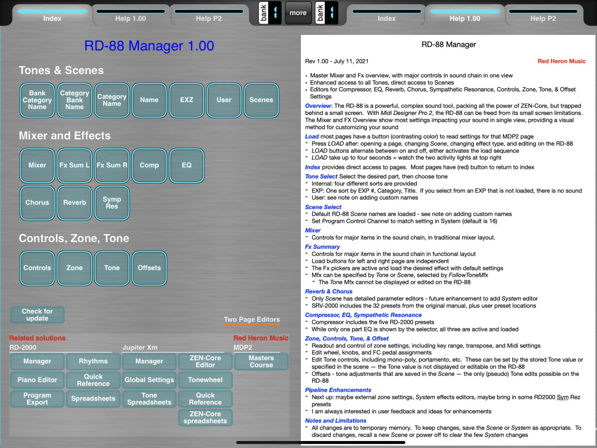Open the Tone page button
Viewport: 597px width, 448px height.
(112, 268)
